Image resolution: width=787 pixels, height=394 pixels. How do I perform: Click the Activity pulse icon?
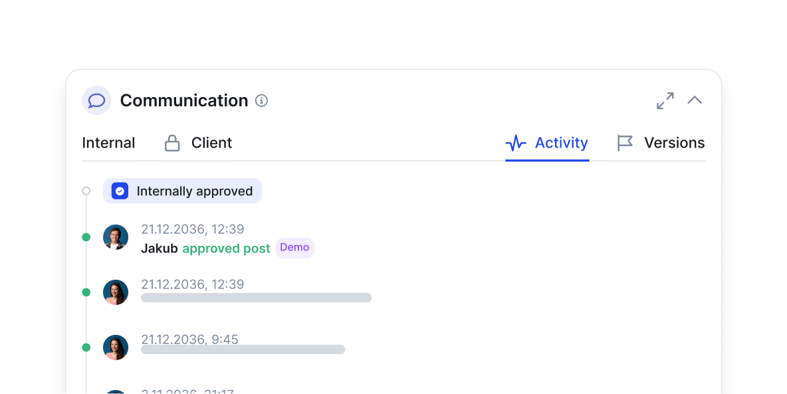pyautogui.click(x=516, y=143)
